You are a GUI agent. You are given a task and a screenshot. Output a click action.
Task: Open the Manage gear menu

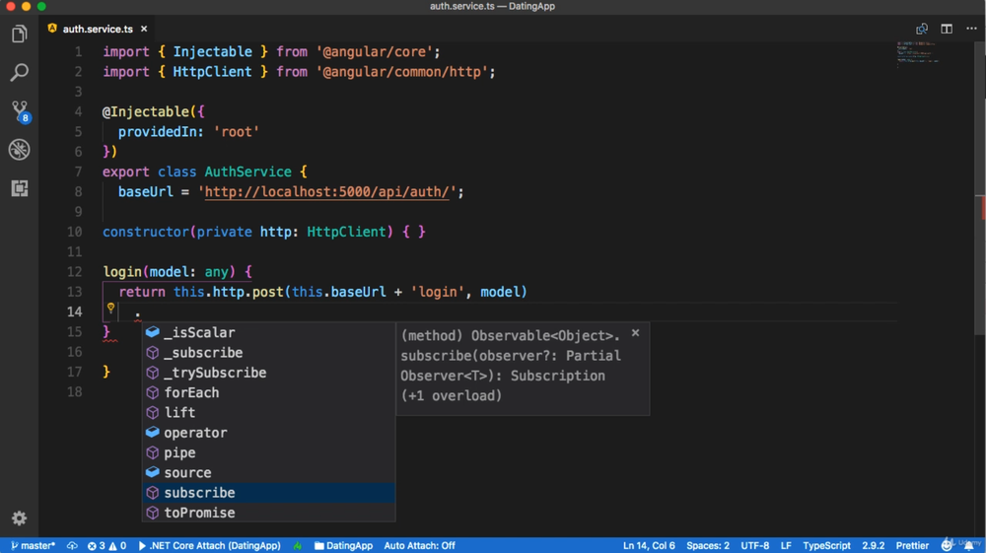(x=19, y=518)
